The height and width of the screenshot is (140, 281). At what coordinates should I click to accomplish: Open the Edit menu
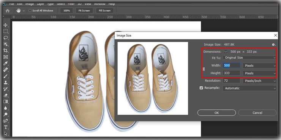(20, 4)
